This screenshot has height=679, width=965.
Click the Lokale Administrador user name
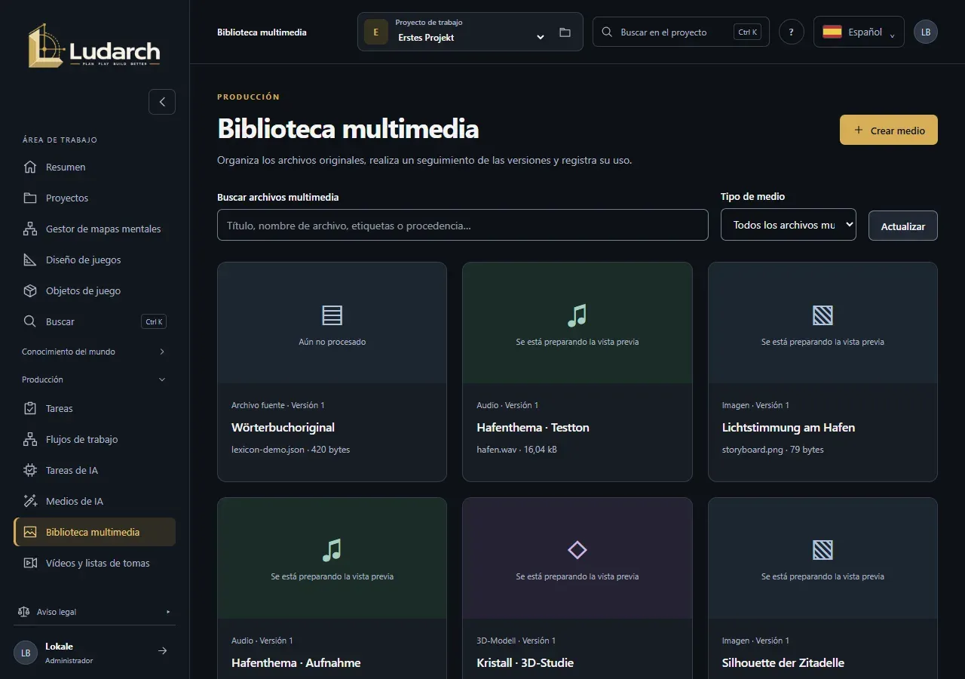pos(69,653)
